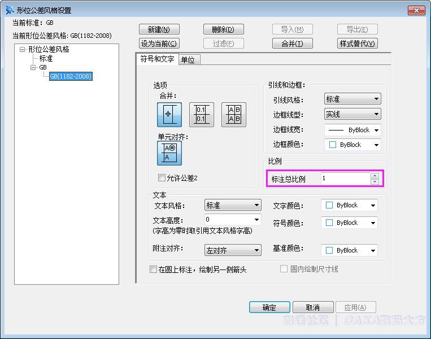Collapse the GB tree node
The width and height of the screenshot is (431, 339).
tap(33, 67)
